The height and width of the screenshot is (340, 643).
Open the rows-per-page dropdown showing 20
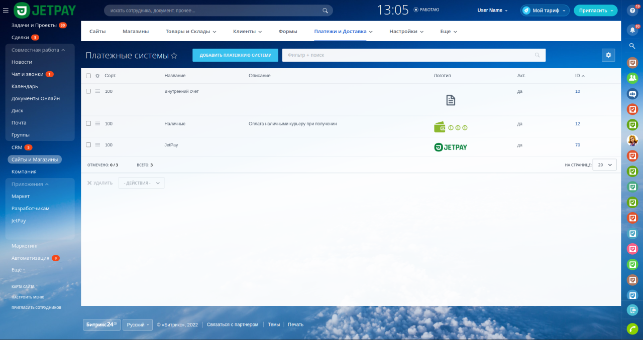[x=604, y=164]
